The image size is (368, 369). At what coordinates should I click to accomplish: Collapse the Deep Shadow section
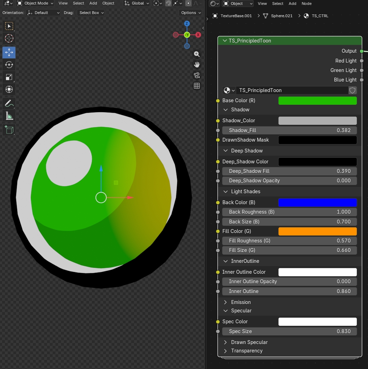[247, 151]
